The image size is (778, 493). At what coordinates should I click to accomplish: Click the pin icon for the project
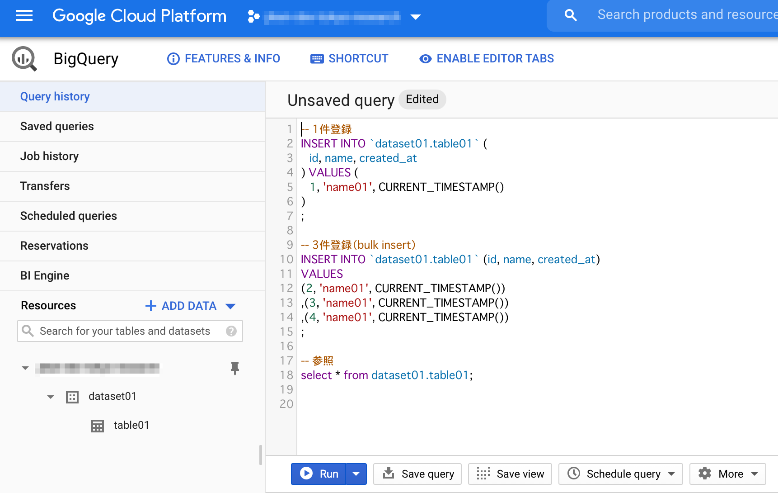click(235, 368)
